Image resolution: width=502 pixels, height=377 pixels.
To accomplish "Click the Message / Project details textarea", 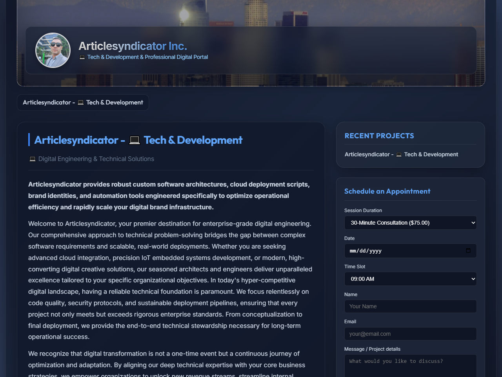I will [x=411, y=366].
